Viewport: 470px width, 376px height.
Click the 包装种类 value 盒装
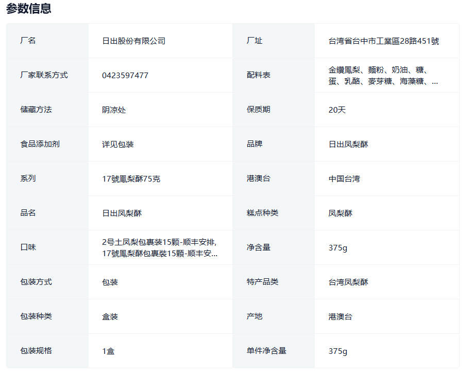(110, 317)
